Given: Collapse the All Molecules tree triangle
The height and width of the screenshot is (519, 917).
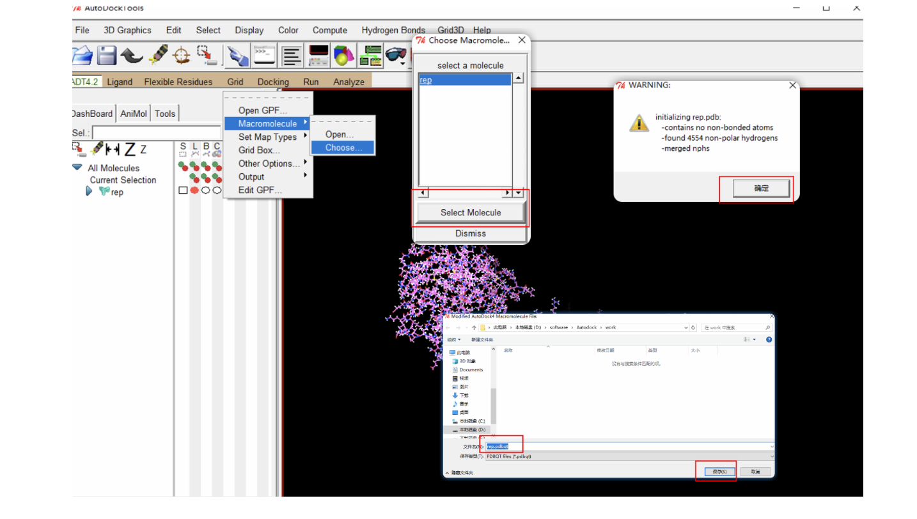Looking at the screenshot, I should click(77, 167).
